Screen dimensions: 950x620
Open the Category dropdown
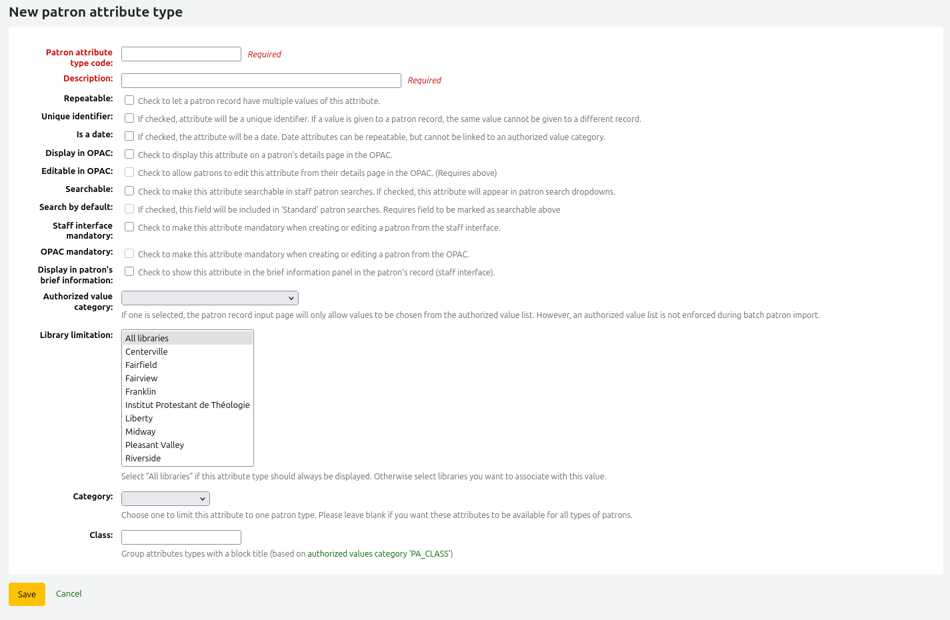165,498
